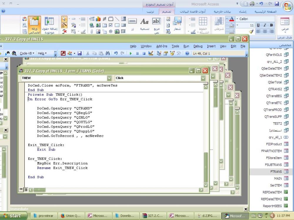This screenshot has height=220, width=294.
Task: Save the VBA project with toolbar icon
Action: pyautogui.click(x=79, y=53)
